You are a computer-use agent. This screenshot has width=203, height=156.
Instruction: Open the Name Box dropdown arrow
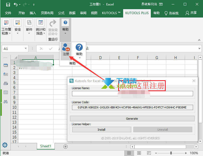coord(26,49)
